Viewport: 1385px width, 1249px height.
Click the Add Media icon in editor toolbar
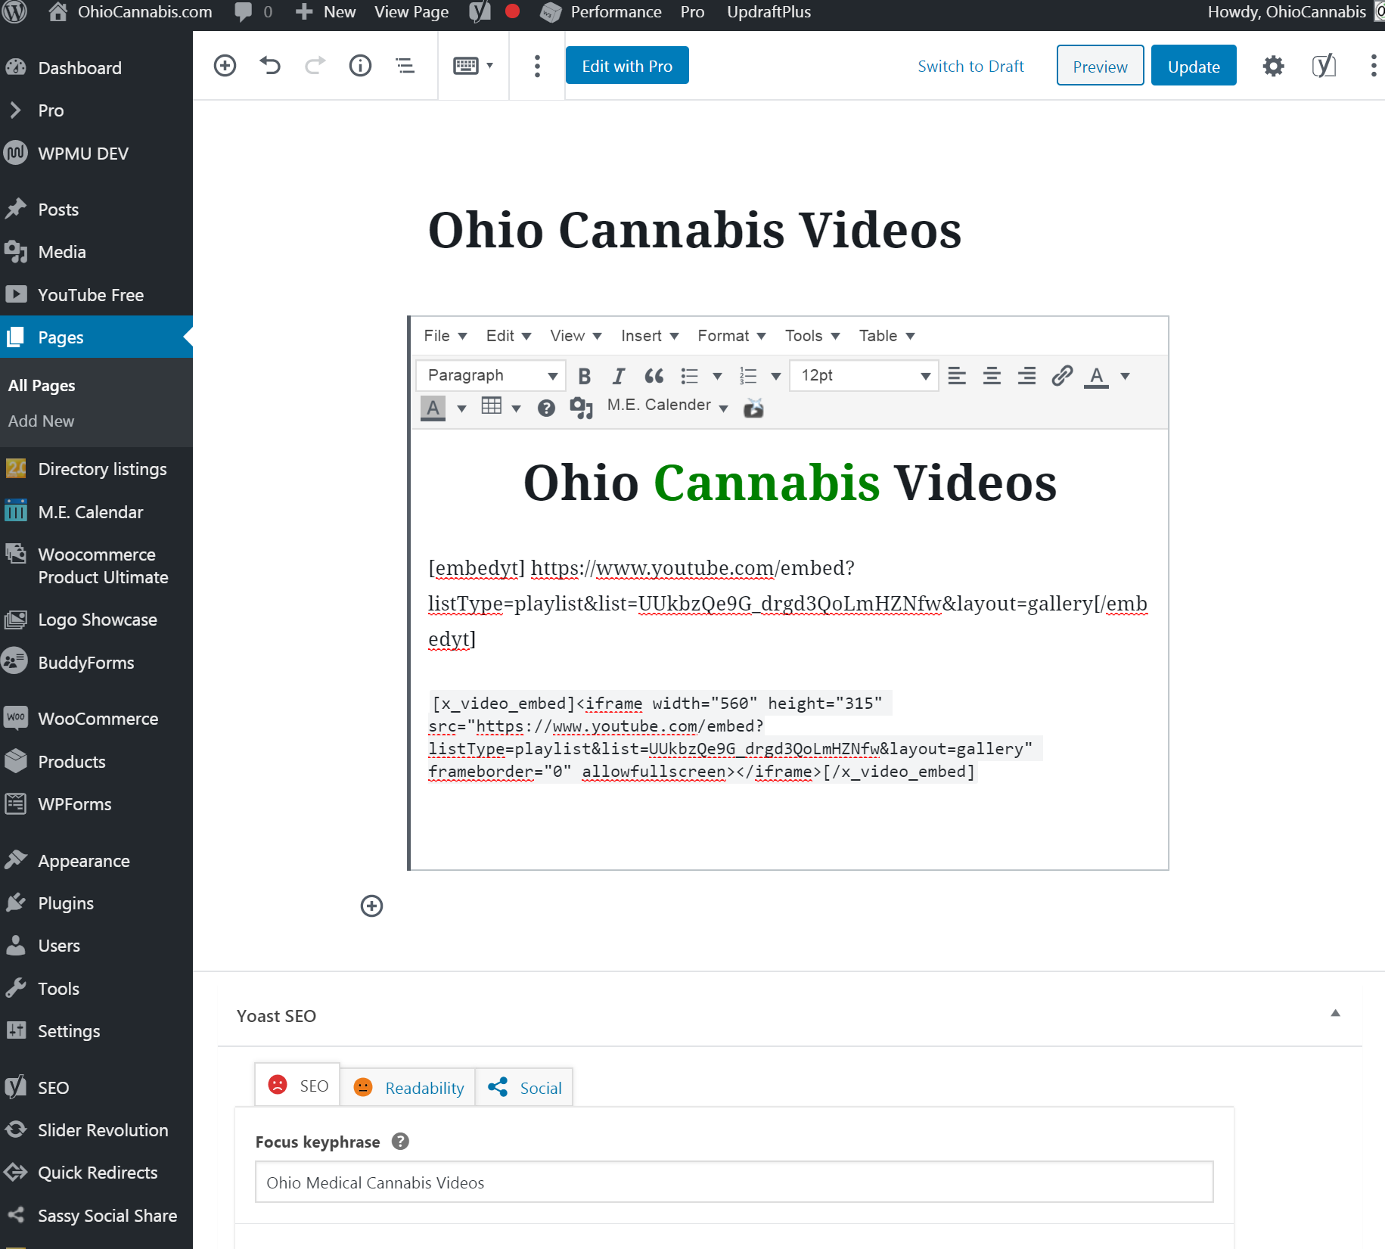point(581,409)
